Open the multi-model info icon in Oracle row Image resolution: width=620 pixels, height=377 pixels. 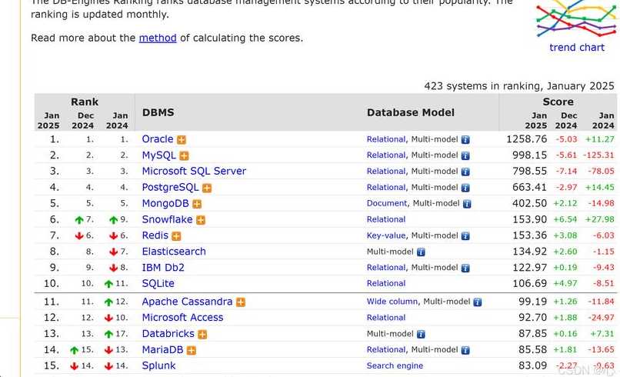(x=465, y=140)
